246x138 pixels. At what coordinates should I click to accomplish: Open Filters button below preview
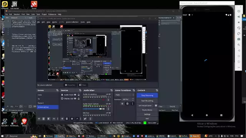pyautogui.click(x=83, y=85)
